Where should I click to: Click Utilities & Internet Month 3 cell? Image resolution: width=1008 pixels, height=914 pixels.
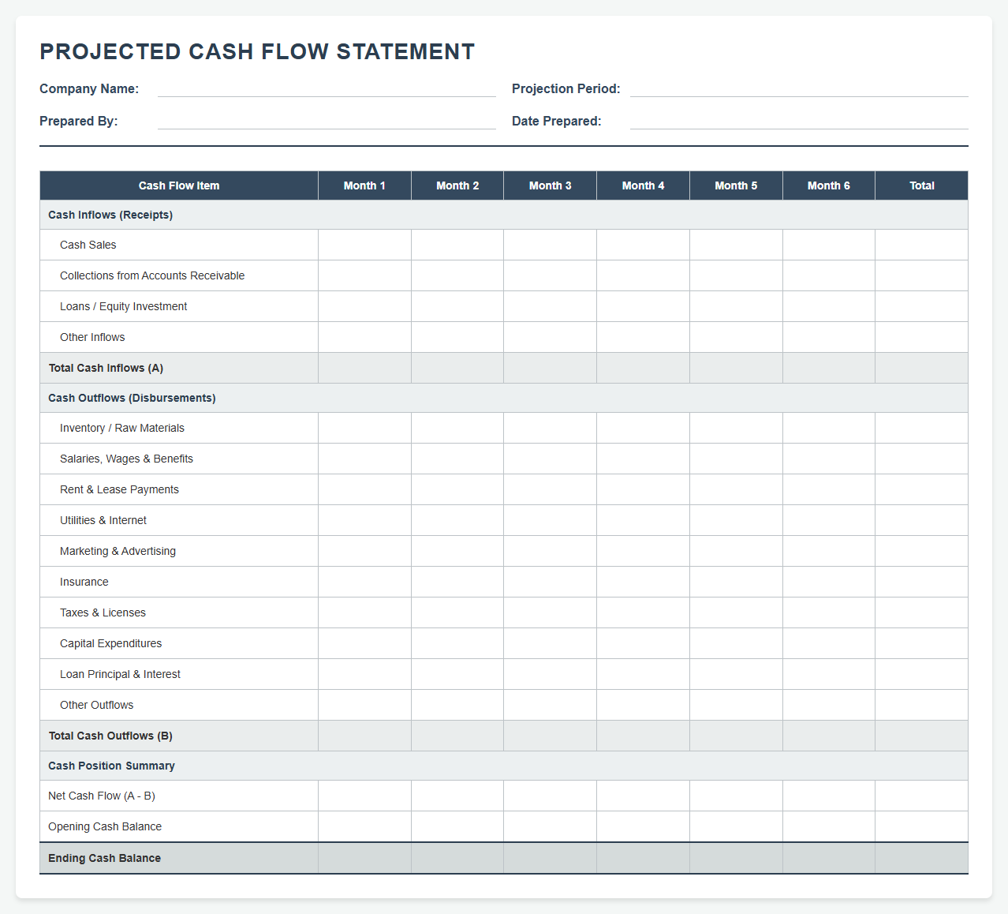(x=551, y=520)
